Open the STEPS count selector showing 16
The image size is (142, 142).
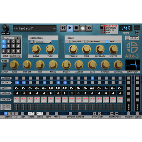point(31,113)
